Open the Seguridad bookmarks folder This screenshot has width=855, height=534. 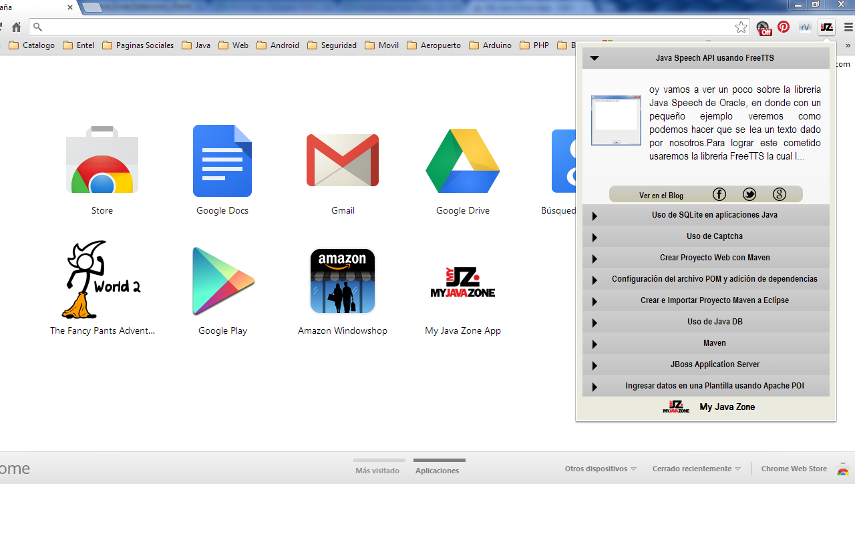point(332,45)
